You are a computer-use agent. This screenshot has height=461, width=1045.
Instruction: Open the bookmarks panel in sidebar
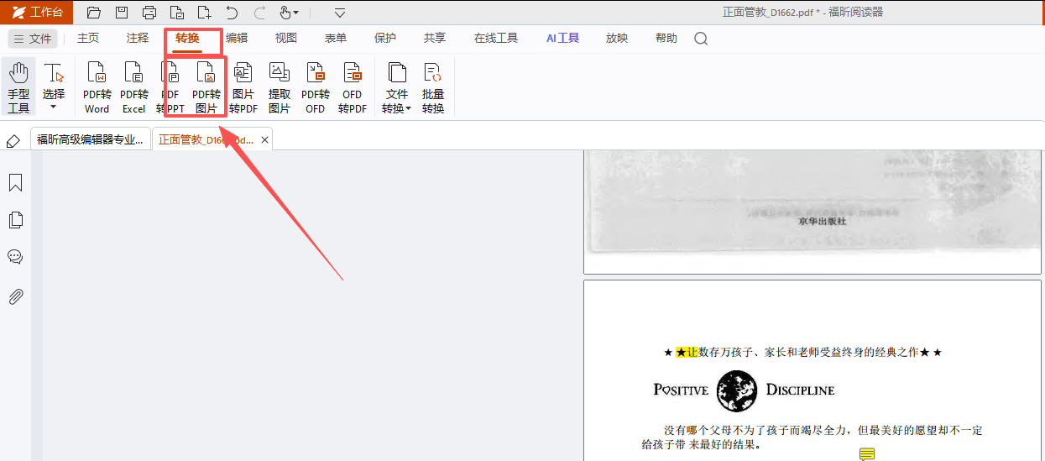15,183
